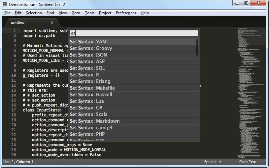Open the Goto menu
This screenshot has width=269, height=168.
pyautogui.click(x=76, y=13)
